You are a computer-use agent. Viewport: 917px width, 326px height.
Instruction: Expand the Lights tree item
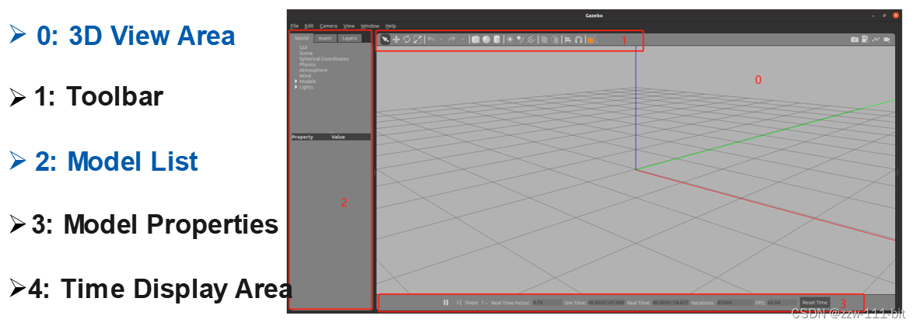pyautogui.click(x=296, y=88)
